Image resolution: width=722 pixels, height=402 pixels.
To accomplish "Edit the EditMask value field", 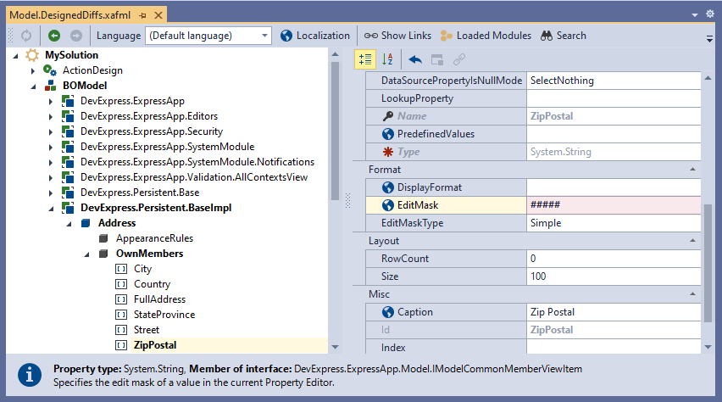I will tap(614, 205).
